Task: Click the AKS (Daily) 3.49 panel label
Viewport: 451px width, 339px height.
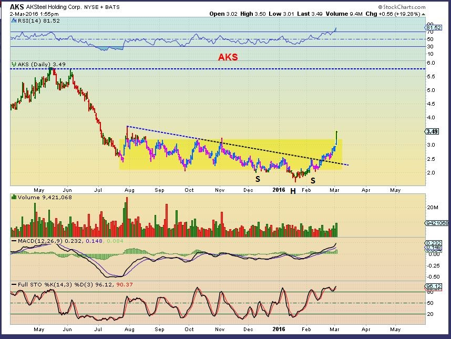Action: tap(42, 65)
